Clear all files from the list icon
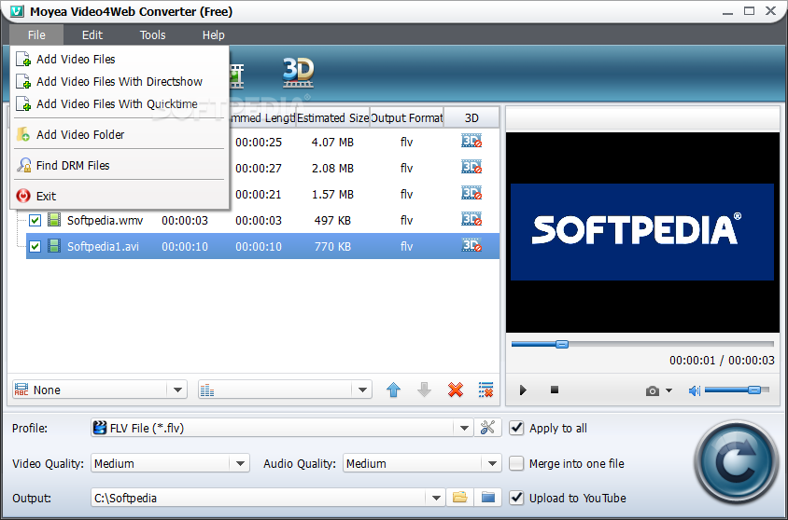788x520 pixels. click(x=486, y=390)
